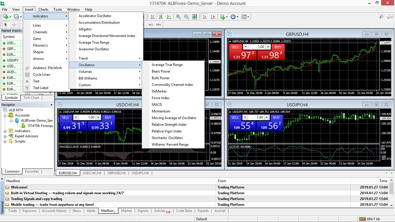Screen dimensions: 395x222
Task: Expand the Indicators node in Navigator
Action: tap(5, 131)
